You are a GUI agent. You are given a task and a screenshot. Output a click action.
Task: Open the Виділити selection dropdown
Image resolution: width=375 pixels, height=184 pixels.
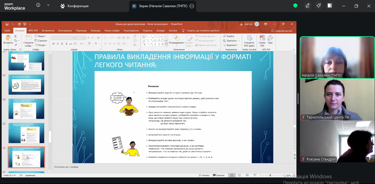pos(231,45)
